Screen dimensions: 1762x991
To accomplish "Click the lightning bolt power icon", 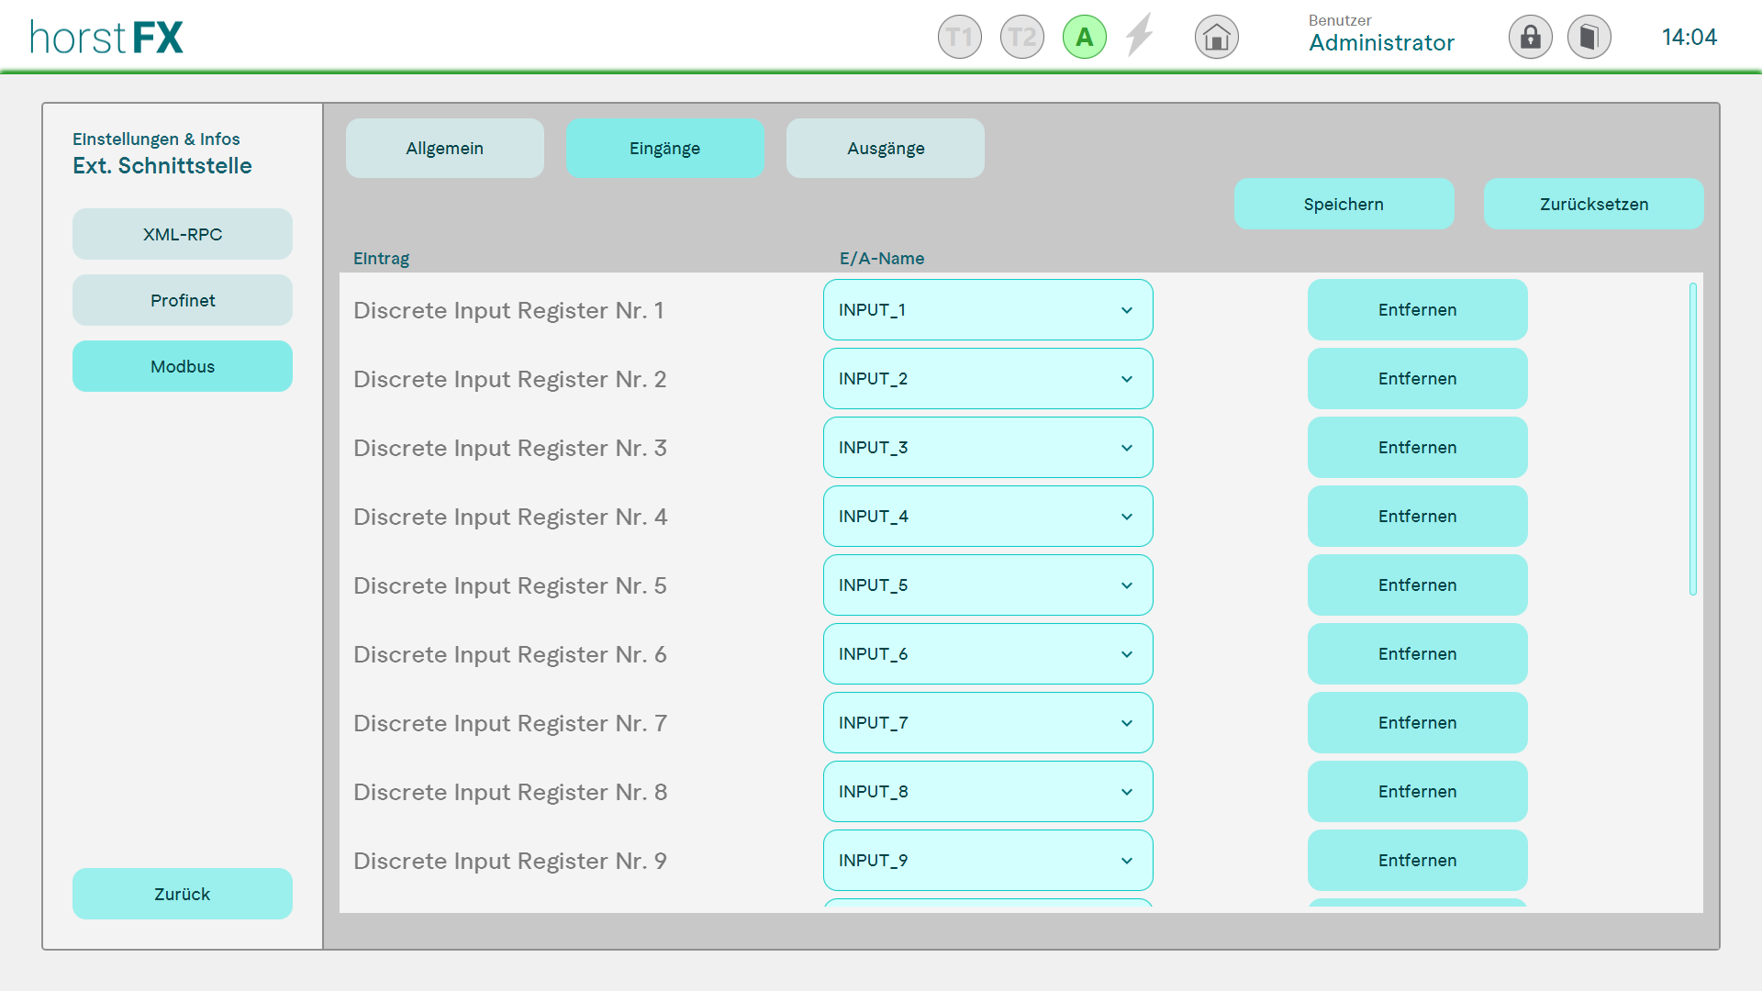I will point(1140,36).
